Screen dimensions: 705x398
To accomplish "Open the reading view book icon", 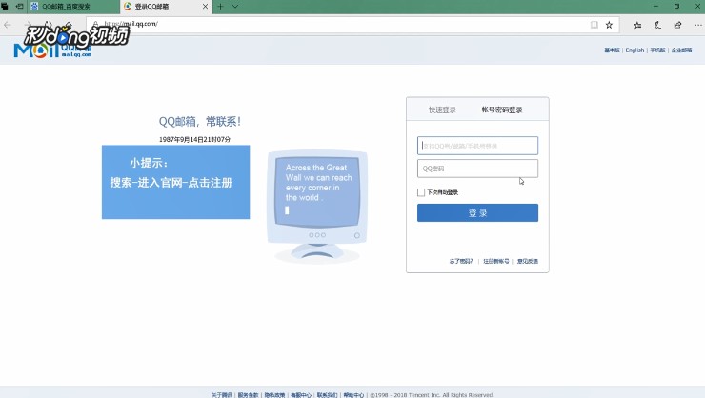I will (x=594, y=25).
